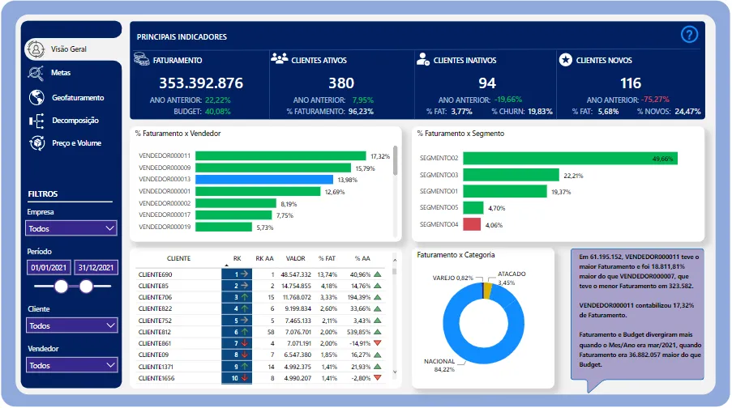Open the help question mark icon
This screenshot has width=732, height=408.
click(x=689, y=35)
